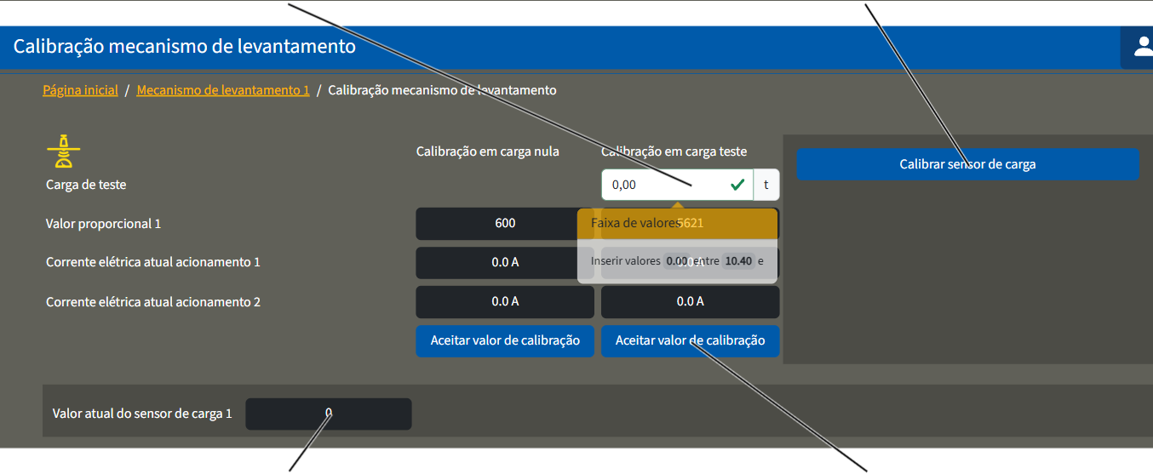Click current value of load sensor 1 field
1153x474 pixels.
pos(329,414)
